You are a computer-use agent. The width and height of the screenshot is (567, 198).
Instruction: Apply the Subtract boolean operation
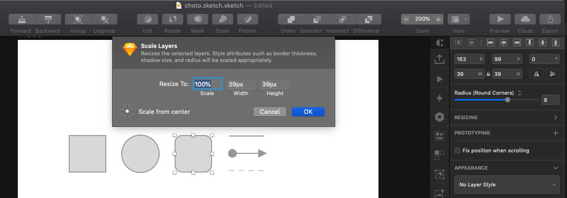[x=317, y=19]
